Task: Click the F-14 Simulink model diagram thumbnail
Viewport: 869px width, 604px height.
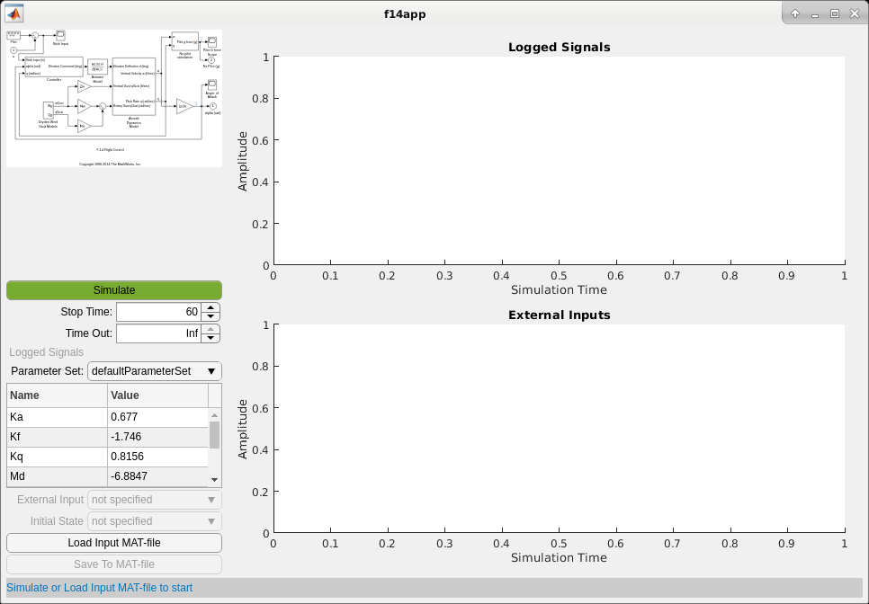Action: [x=114, y=98]
